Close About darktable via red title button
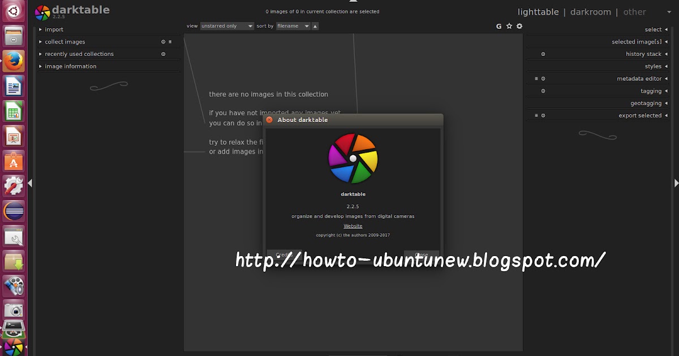This screenshot has width=679, height=356. point(269,120)
